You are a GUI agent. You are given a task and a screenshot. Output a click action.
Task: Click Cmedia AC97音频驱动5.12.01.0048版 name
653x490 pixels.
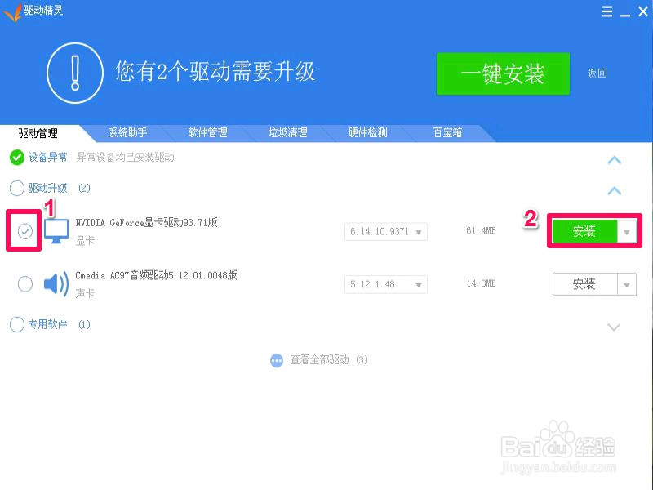(x=156, y=275)
